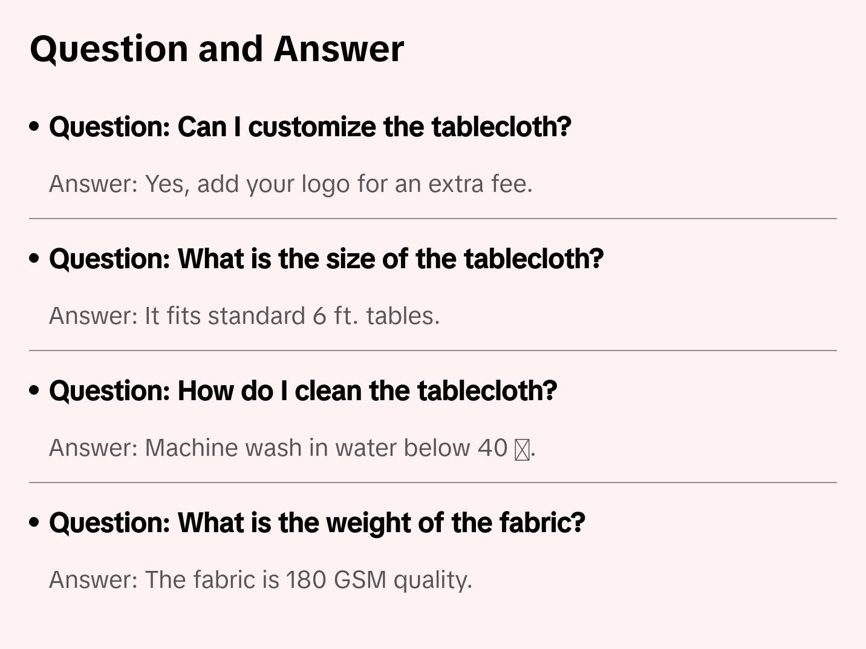
Task: Click the "Question and Answer" heading
Action: [x=217, y=48]
